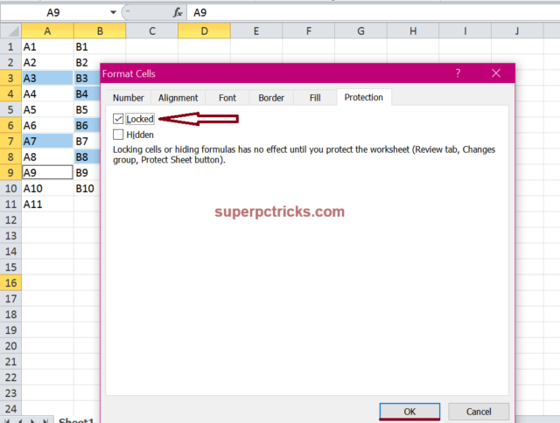Image resolution: width=560 pixels, height=423 pixels.
Task: Click cell containing A1
Action: pyautogui.click(x=47, y=46)
